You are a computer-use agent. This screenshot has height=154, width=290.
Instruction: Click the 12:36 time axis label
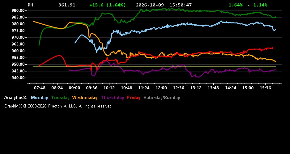178,88
